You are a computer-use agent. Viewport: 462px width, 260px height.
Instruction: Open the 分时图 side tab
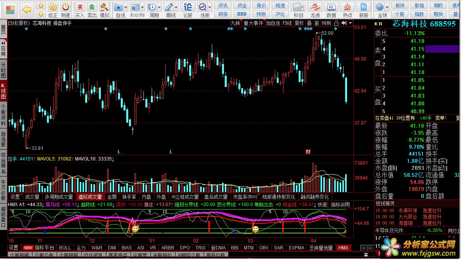pos(3,70)
